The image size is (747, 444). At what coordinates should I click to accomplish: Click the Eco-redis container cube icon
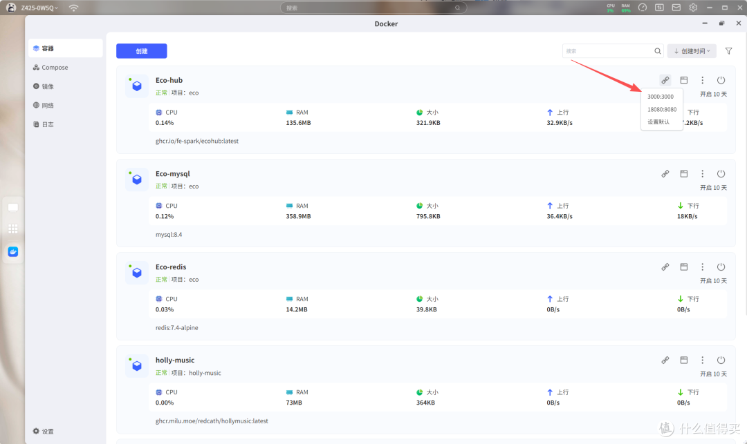[137, 273]
